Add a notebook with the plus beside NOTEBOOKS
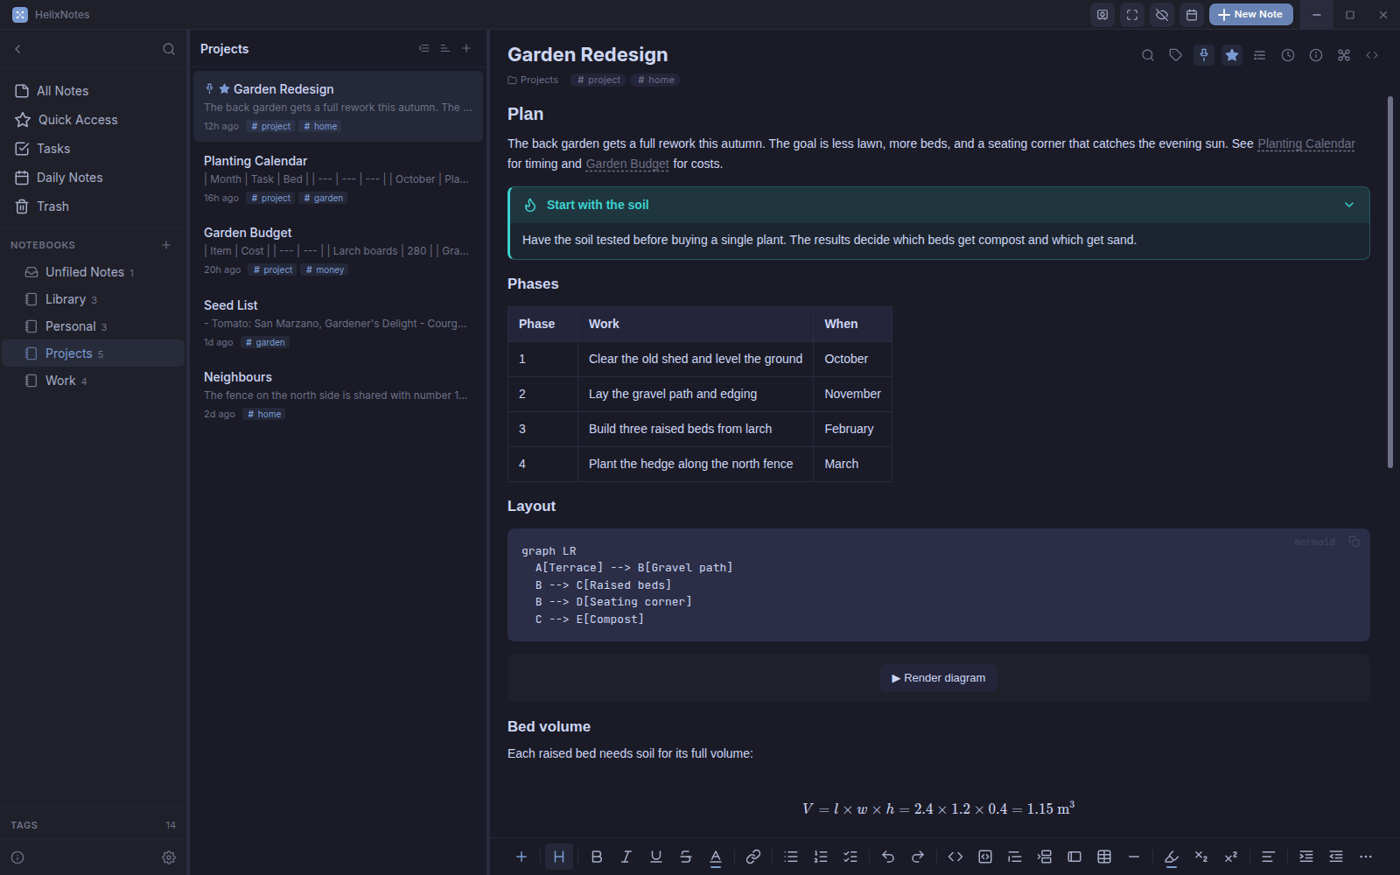 166,245
